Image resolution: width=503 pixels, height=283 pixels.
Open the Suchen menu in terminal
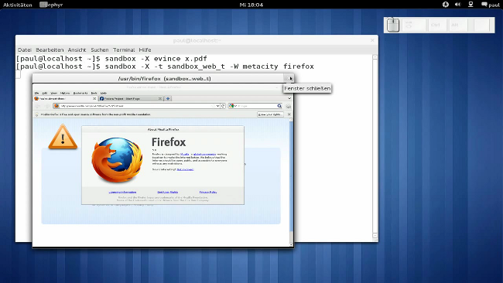(x=100, y=50)
